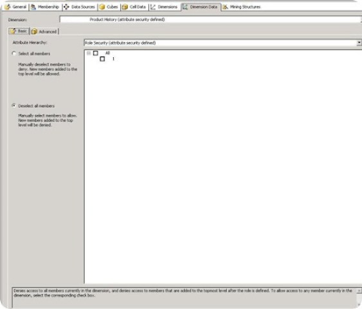The width and height of the screenshot is (362, 309).
Task: Collapse the 'All' tree node
Action: pyautogui.click(x=89, y=53)
